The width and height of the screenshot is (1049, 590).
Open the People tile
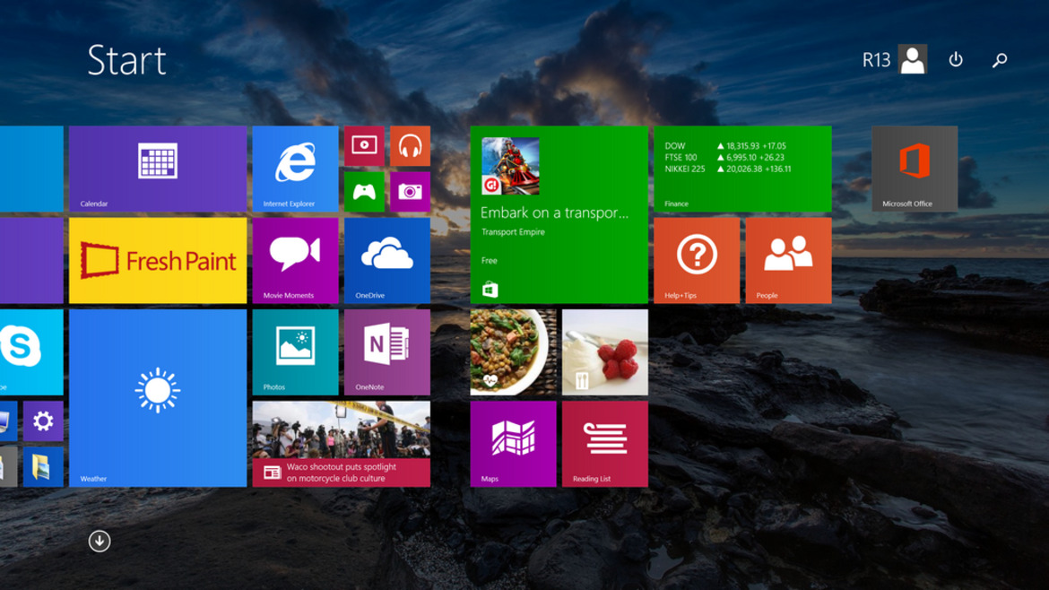(x=789, y=260)
